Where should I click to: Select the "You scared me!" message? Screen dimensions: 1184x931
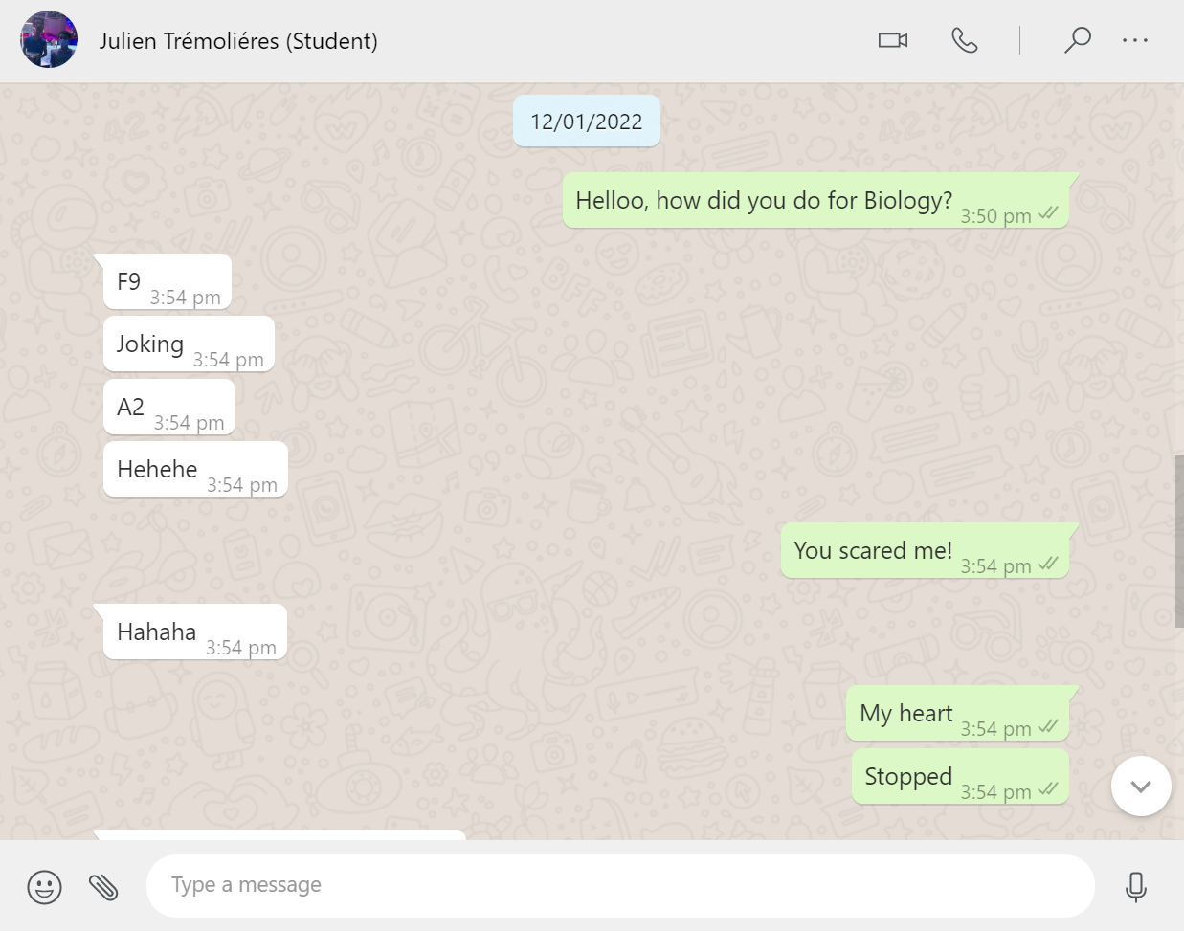pyautogui.click(x=872, y=551)
